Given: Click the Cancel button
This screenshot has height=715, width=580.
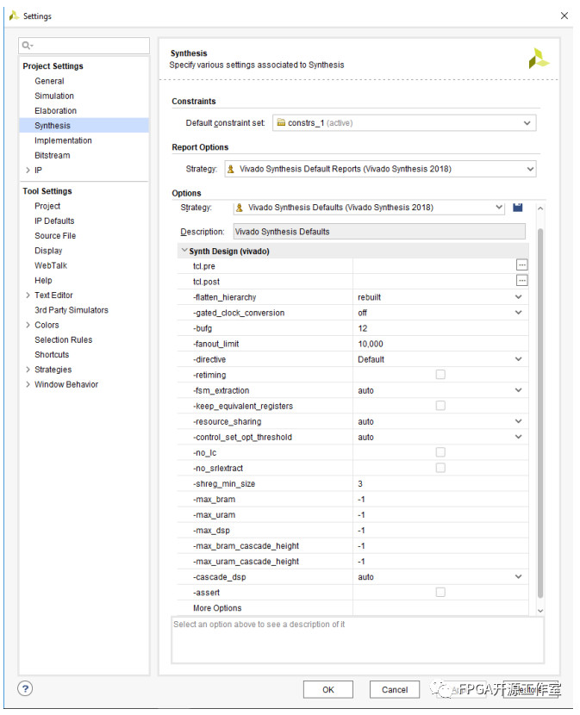Looking at the screenshot, I should pyautogui.click(x=395, y=689).
